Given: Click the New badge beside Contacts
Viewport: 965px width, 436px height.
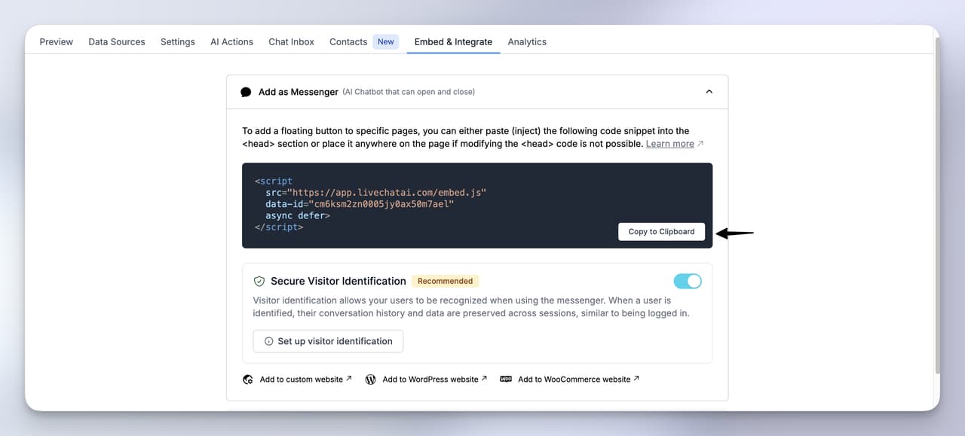Looking at the screenshot, I should pos(386,41).
